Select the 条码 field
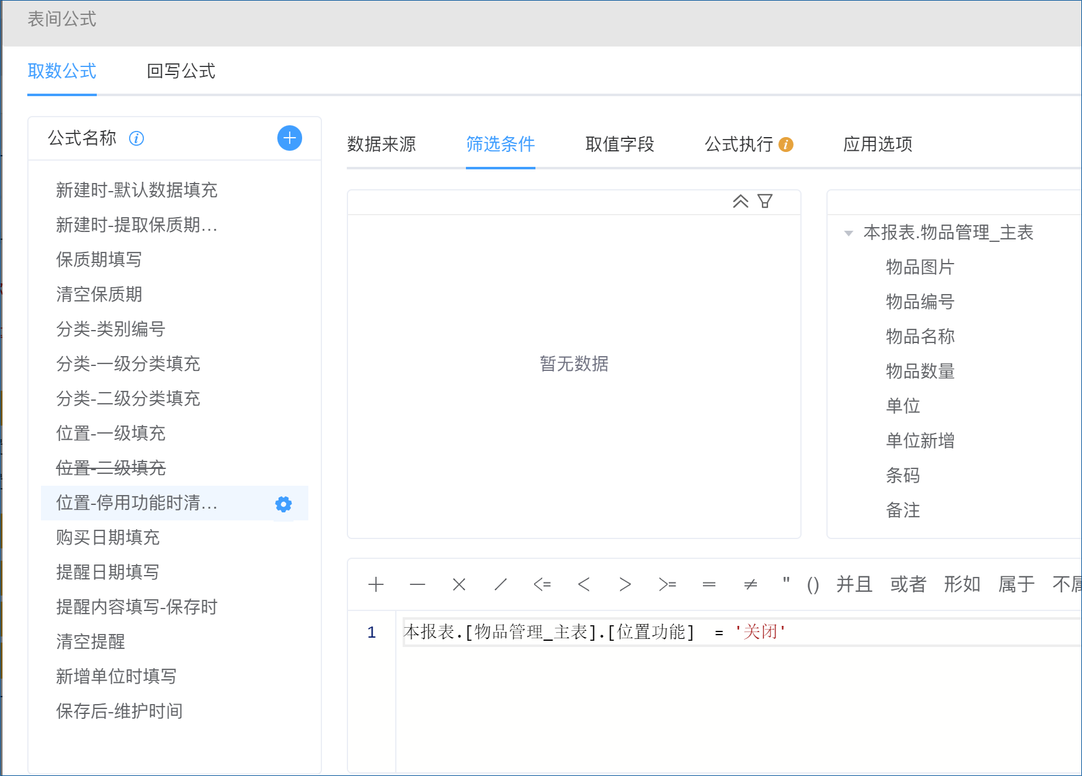 903,475
